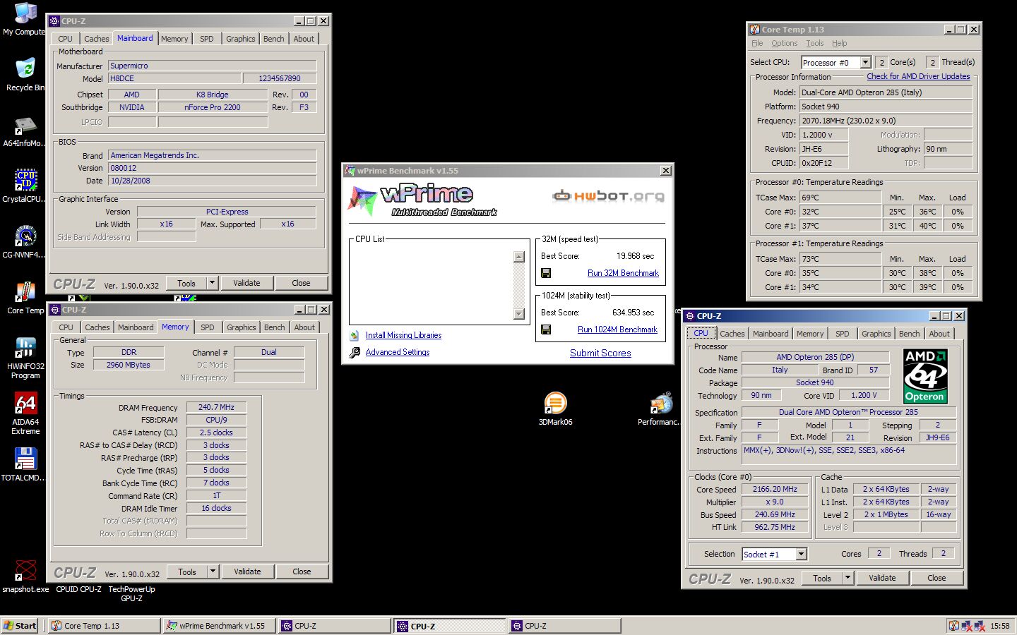Open the File menu in Core Temp

click(757, 44)
